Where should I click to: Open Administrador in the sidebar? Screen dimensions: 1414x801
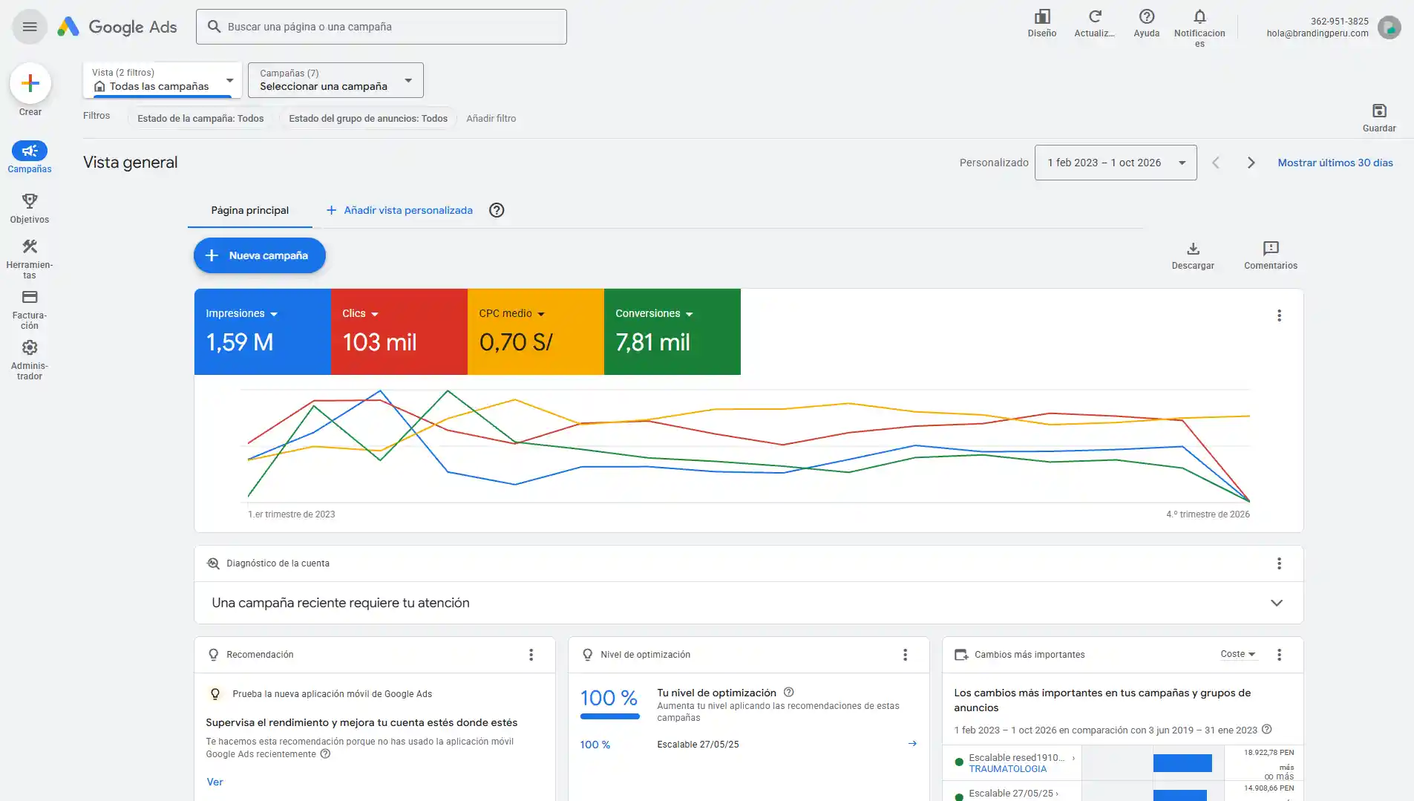pyautogui.click(x=30, y=359)
